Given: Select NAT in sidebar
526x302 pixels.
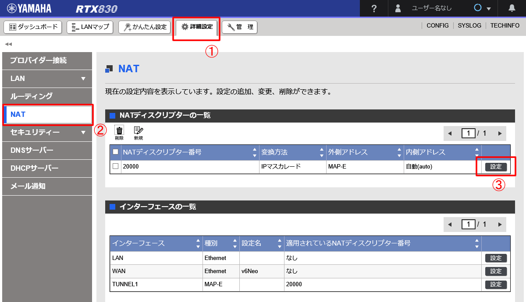Looking at the screenshot, I should 47,114.
